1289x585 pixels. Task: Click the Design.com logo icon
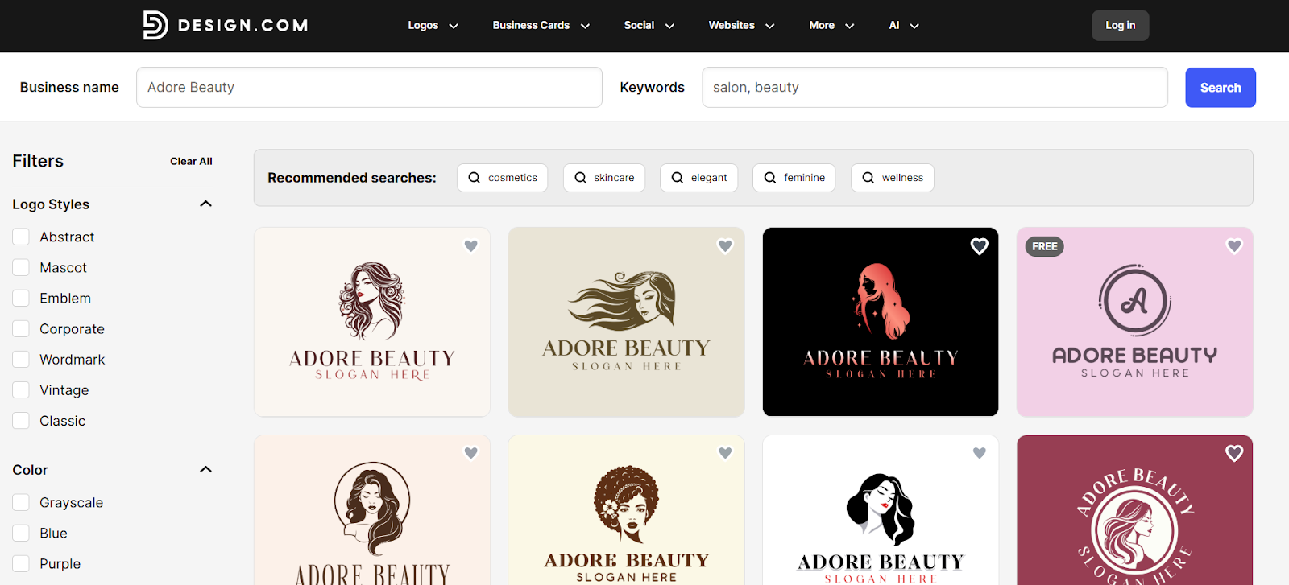(155, 26)
